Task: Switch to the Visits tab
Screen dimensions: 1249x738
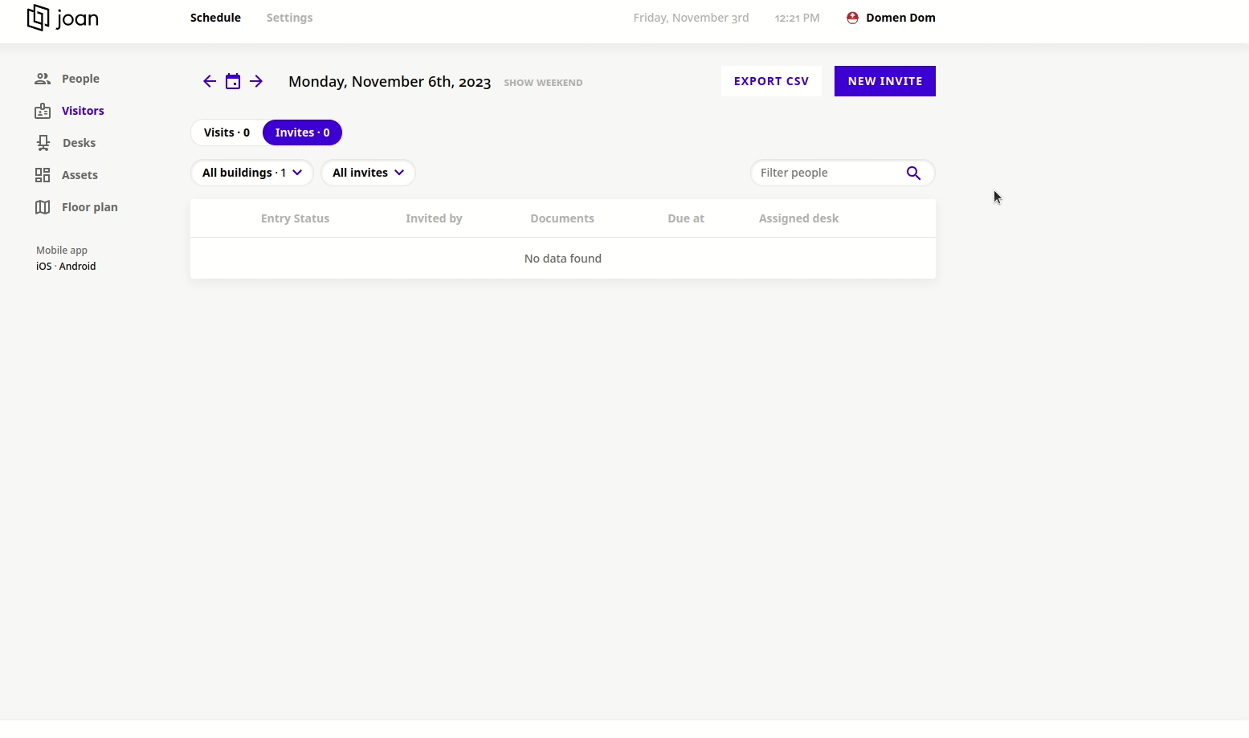Action: coord(227,133)
